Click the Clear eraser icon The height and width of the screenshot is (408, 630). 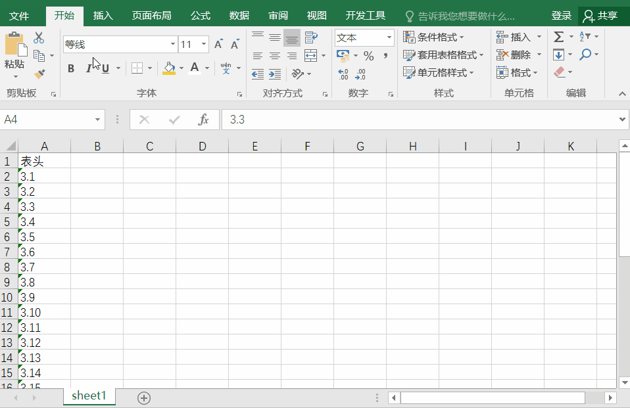coord(559,72)
